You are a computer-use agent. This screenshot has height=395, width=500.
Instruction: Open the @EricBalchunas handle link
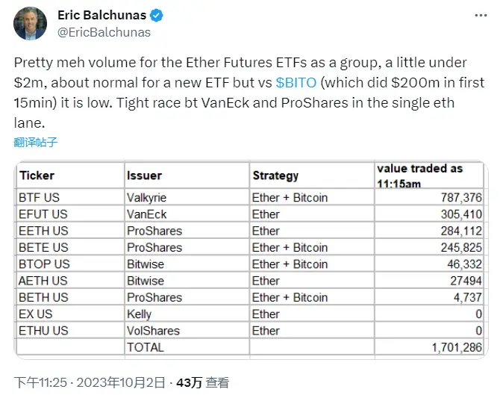[104, 32]
